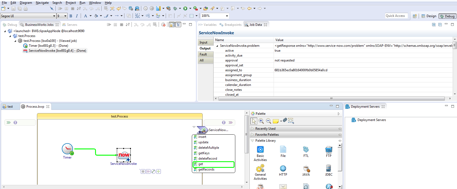This screenshot has width=457, height=189.
Task: Click the Open Perspective icon
Action: pos(415,16)
